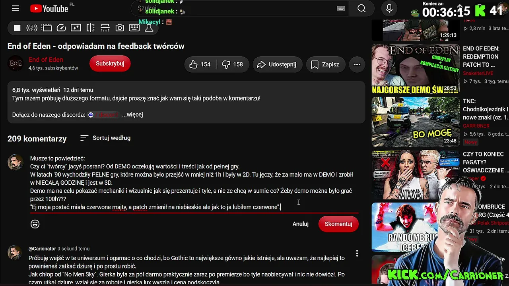The height and width of the screenshot is (286, 509).
Task: Click the vertical split icon in floating toolbar
Action: click(x=91, y=28)
